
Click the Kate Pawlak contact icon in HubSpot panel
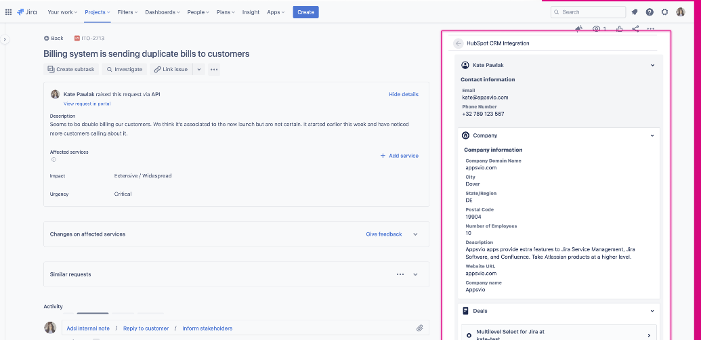465,65
